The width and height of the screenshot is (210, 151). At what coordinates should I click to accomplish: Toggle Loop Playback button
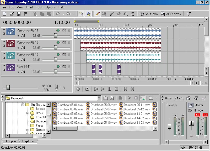(x=87, y=89)
